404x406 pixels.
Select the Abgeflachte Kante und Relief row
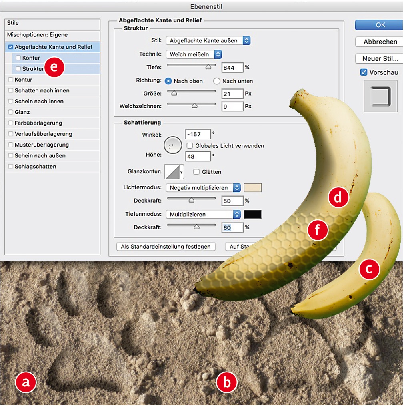[x=52, y=47]
